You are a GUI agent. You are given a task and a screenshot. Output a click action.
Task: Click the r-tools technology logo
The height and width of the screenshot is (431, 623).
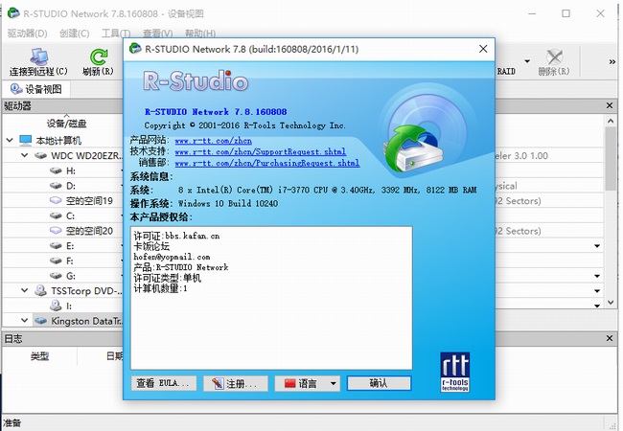[455, 370]
